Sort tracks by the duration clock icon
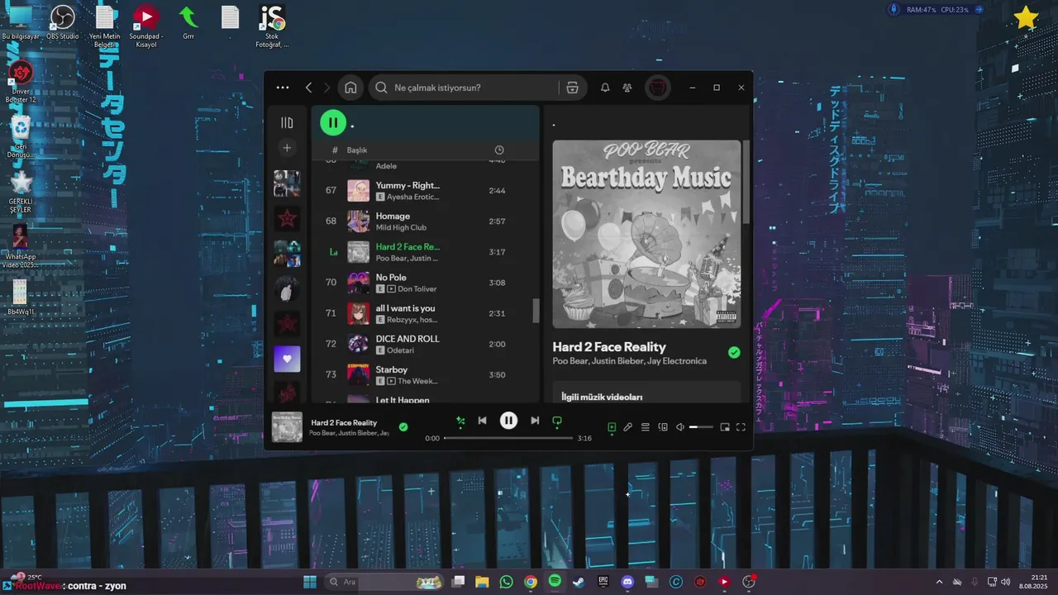1058x595 pixels. click(499, 150)
